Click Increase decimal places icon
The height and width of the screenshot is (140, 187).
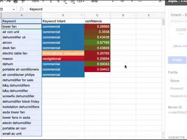pyautogui.click(x=72, y=2)
